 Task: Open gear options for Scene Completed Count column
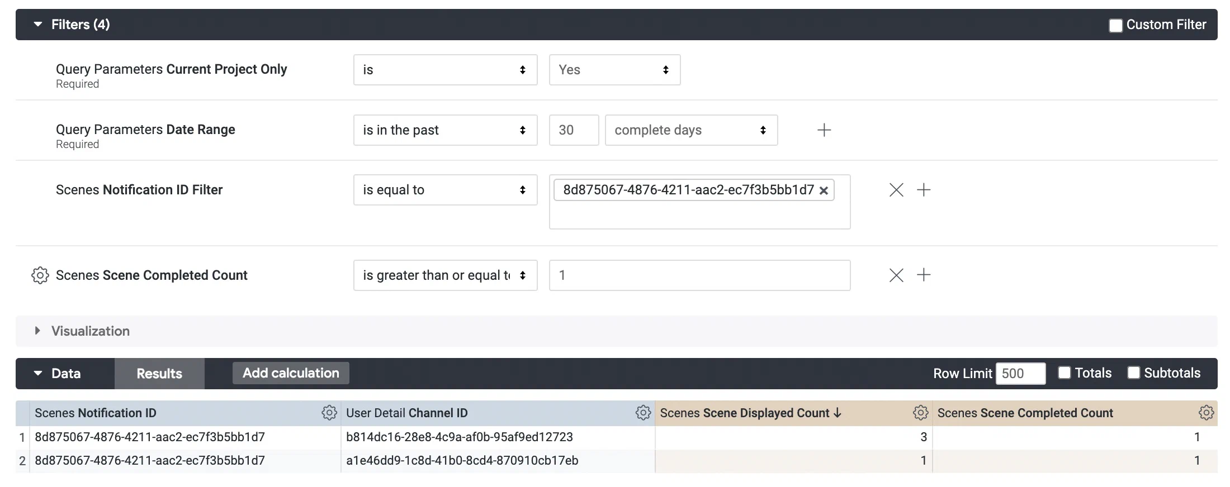(1206, 413)
